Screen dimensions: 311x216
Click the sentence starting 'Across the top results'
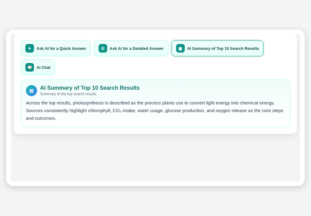[150, 103]
